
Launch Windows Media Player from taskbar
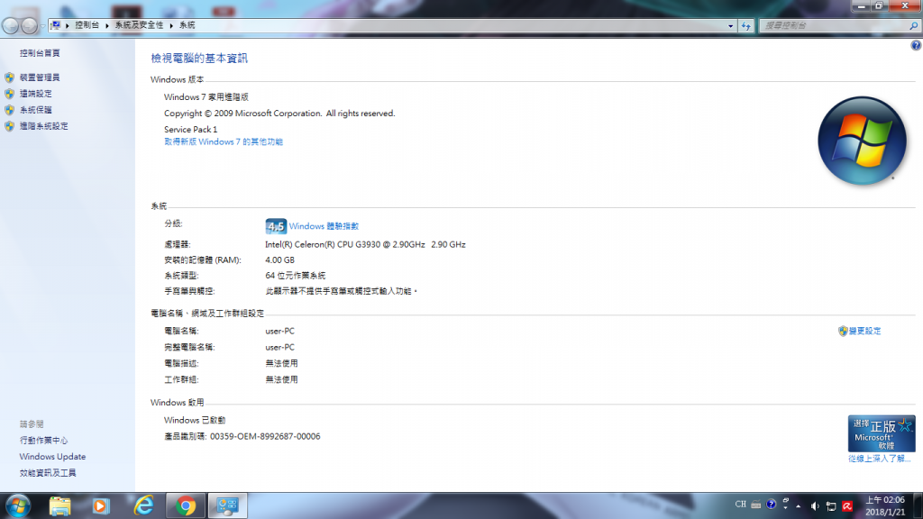point(101,506)
